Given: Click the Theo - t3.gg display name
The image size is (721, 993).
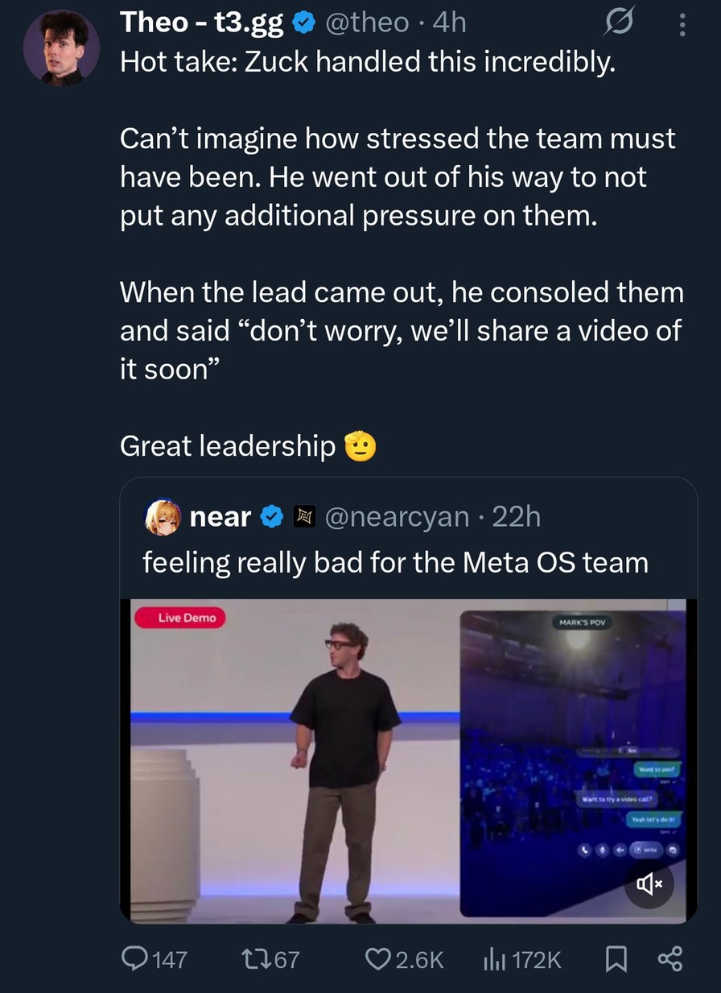Looking at the screenshot, I should 201,24.
